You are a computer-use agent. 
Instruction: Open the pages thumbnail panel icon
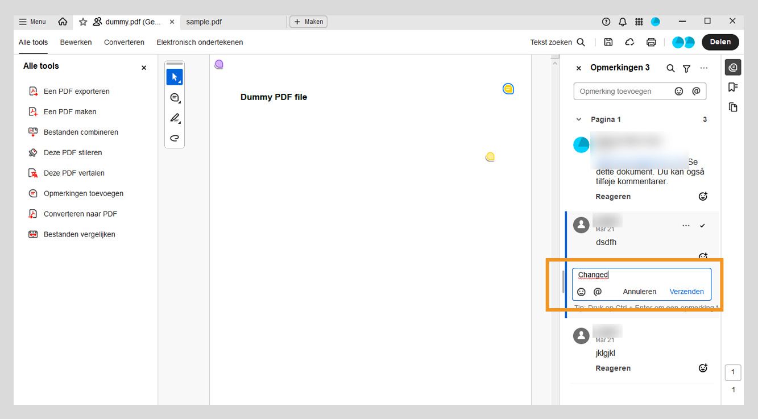tap(732, 107)
